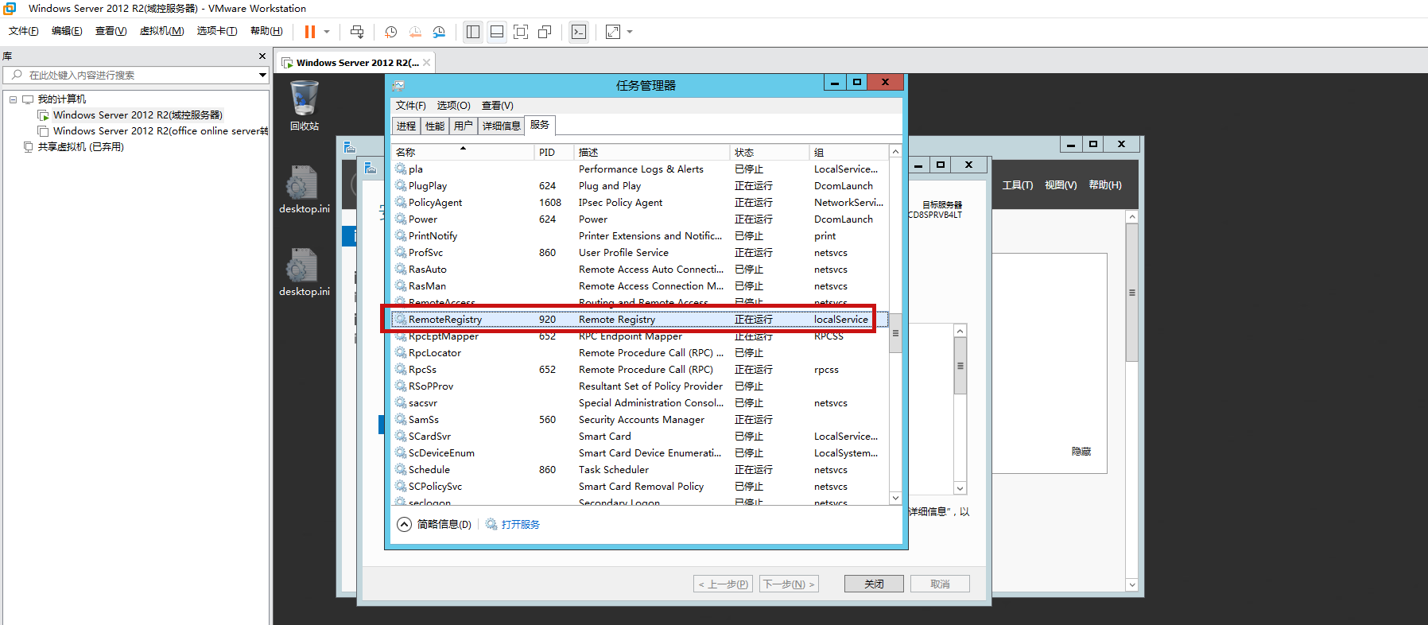
Task: Open the VMware 编辑(E) menu
Action: pos(67,31)
